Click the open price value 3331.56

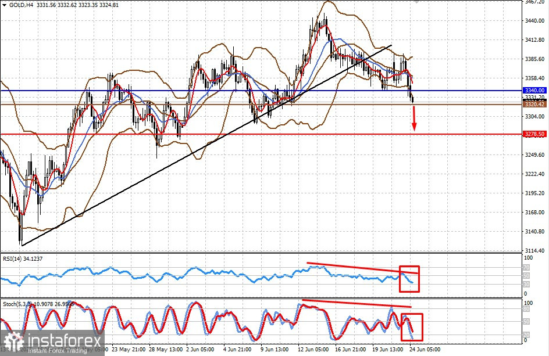click(45, 5)
